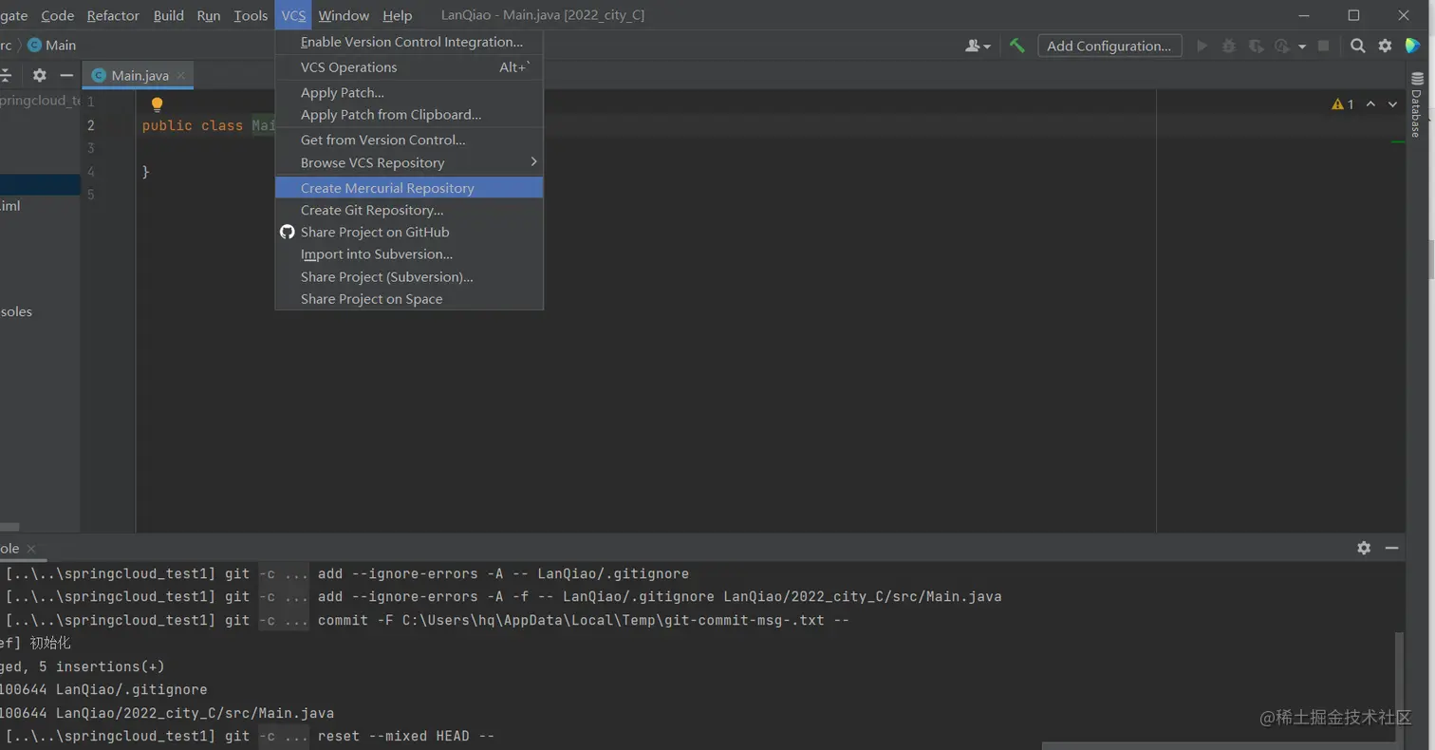This screenshot has height=750, width=1435.
Task: Hide the Project panel with minus icon
Action: (x=66, y=75)
